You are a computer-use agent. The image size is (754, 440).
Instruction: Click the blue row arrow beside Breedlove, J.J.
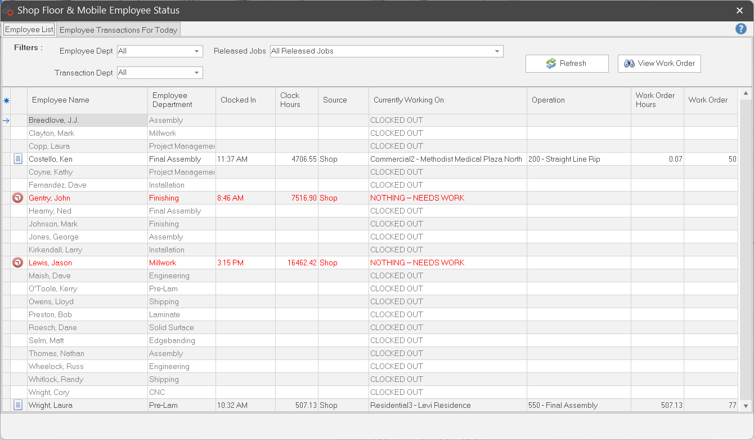6,120
